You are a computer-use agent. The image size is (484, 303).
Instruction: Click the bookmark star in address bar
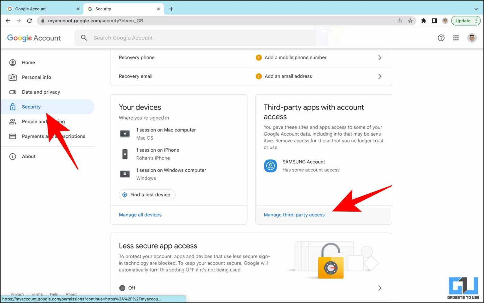click(x=411, y=20)
